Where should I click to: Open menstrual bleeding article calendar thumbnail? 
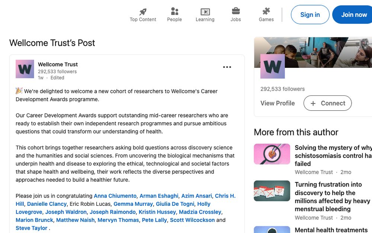click(x=272, y=191)
